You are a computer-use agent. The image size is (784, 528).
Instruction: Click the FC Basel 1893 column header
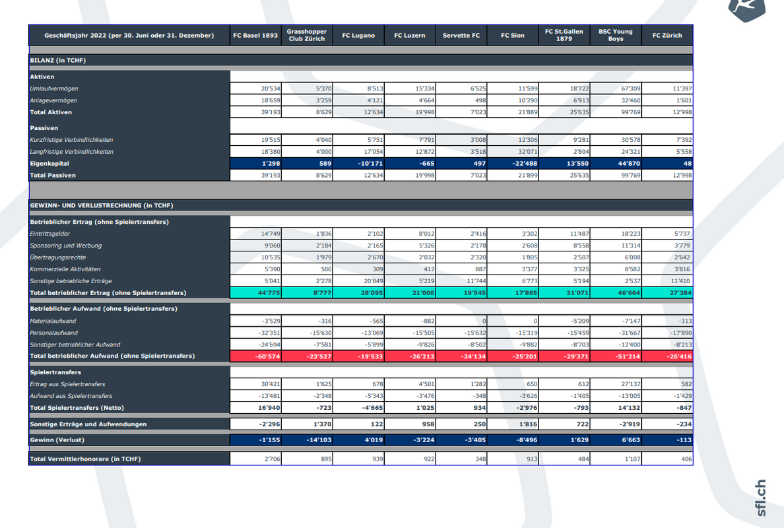point(255,36)
